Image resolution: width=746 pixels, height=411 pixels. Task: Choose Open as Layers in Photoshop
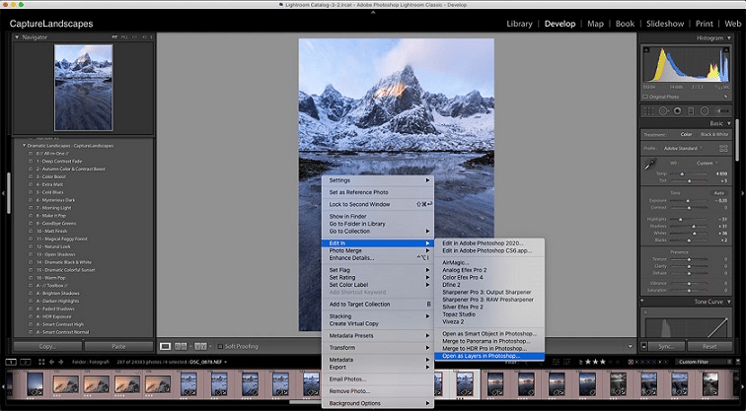point(482,356)
